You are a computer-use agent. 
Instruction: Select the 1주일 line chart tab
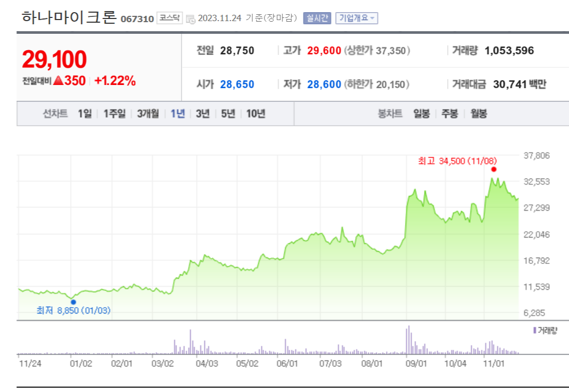click(x=115, y=114)
